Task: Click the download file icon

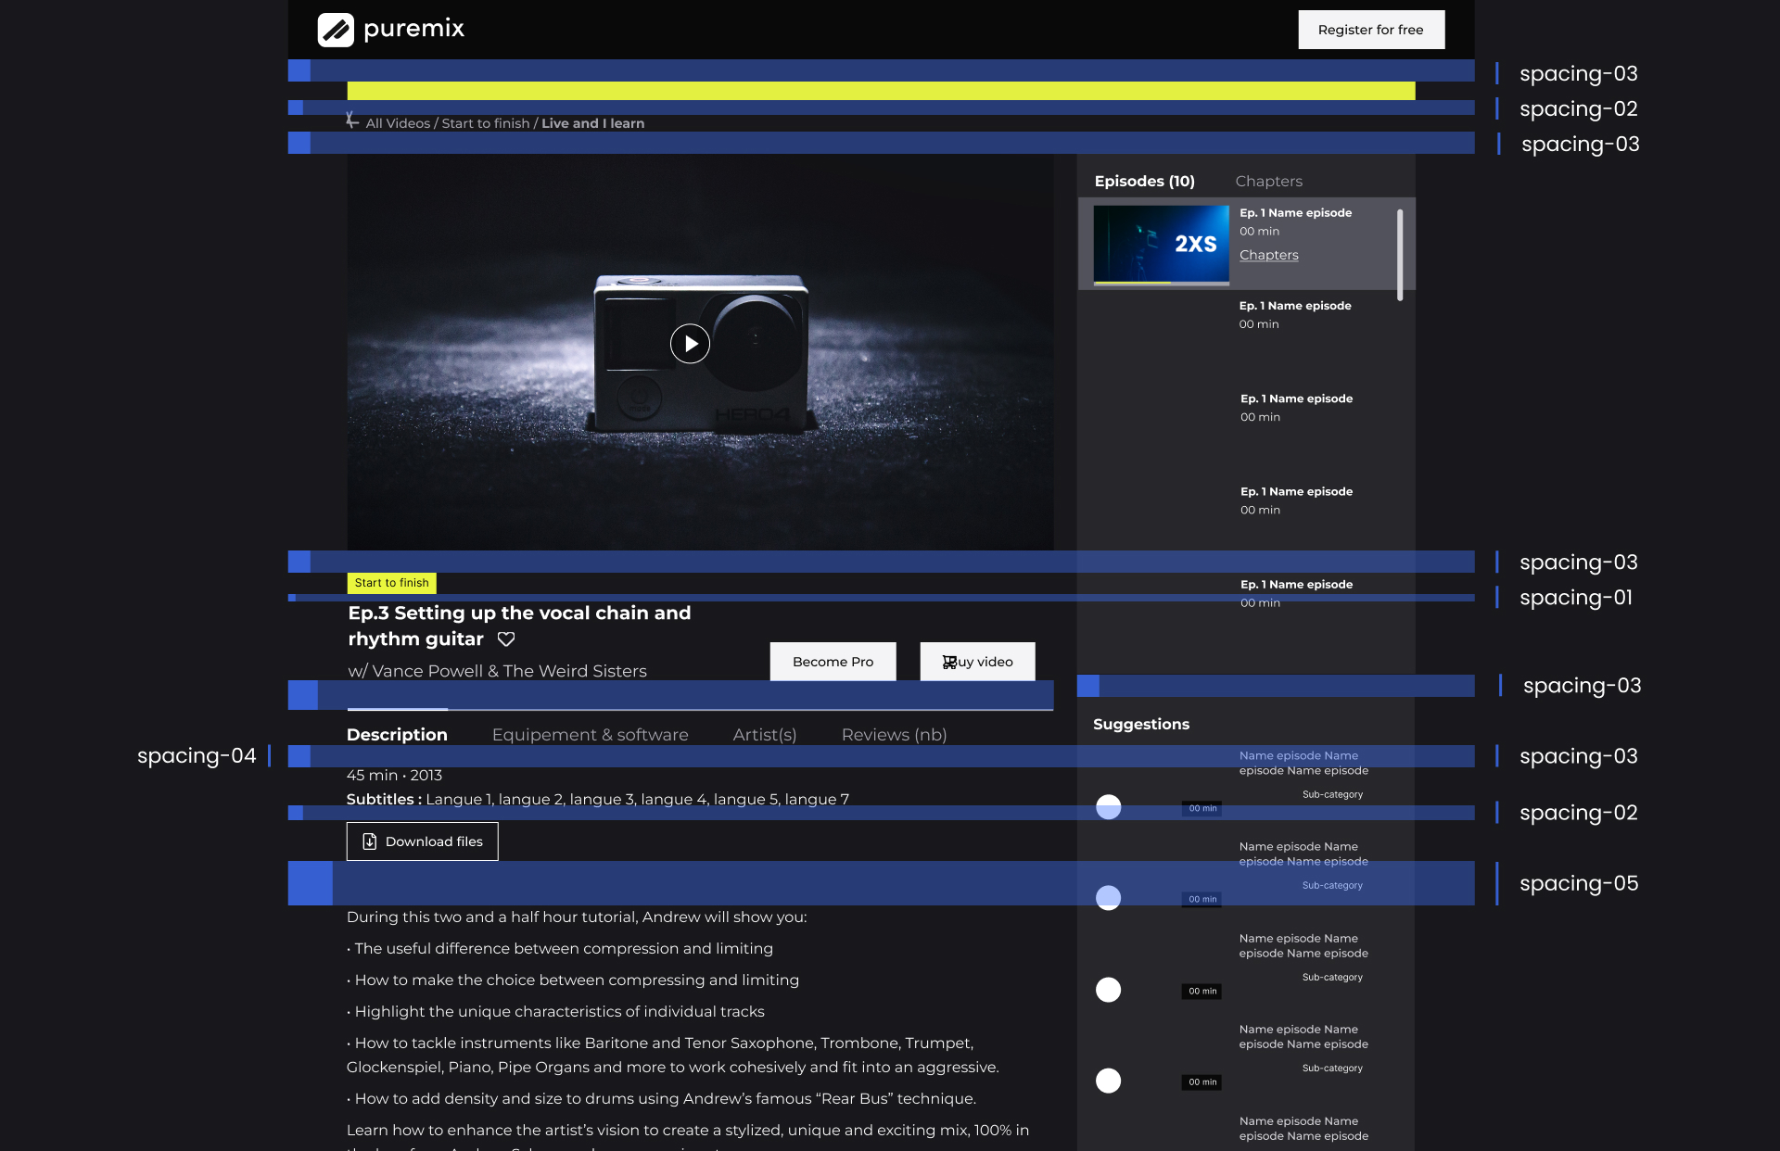Action: coord(369,841)
